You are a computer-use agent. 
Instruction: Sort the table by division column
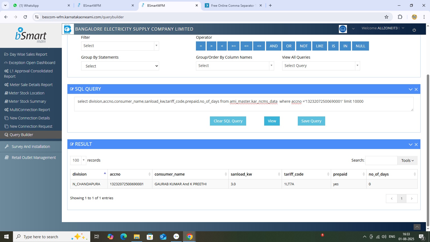point(89,174)
